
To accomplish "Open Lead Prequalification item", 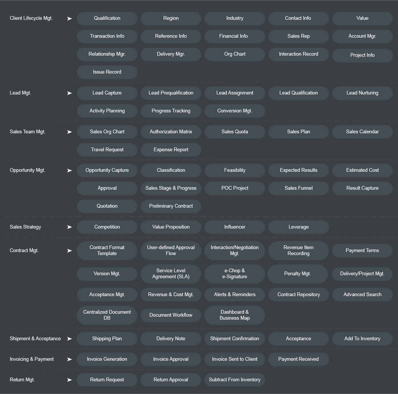I will click(171, 93).
